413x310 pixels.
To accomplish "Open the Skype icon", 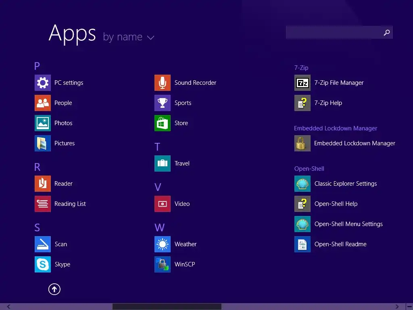I will [43, 264].
